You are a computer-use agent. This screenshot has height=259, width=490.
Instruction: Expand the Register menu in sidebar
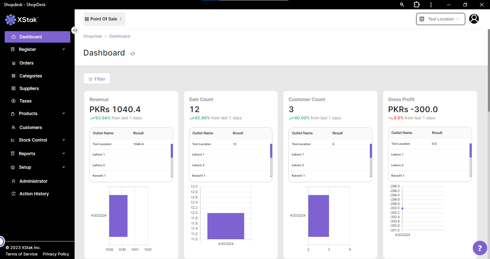(37, 49)
